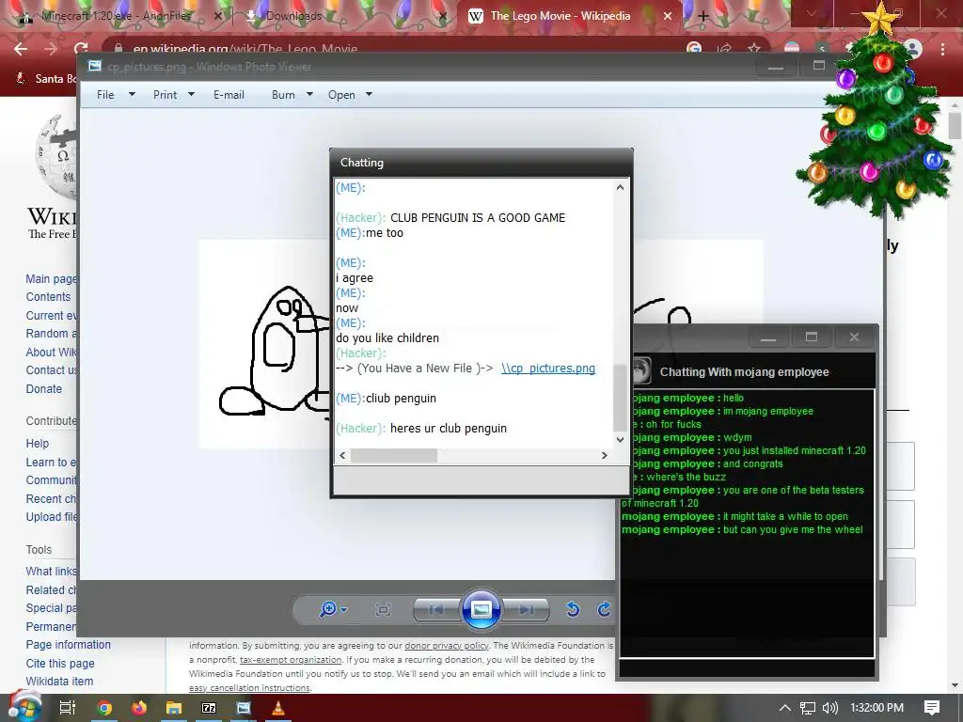Click the left arrow of the horizontal chat scrollbar
963x722 pixels.
(342, 455)
